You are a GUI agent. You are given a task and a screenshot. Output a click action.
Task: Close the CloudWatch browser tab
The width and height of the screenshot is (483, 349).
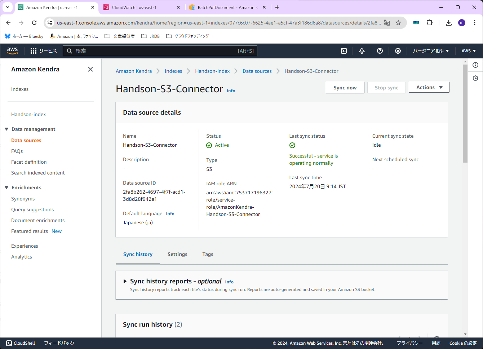coord(178,7)
